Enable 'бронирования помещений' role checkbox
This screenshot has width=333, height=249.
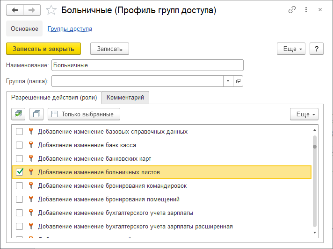[x=20, y=199]
